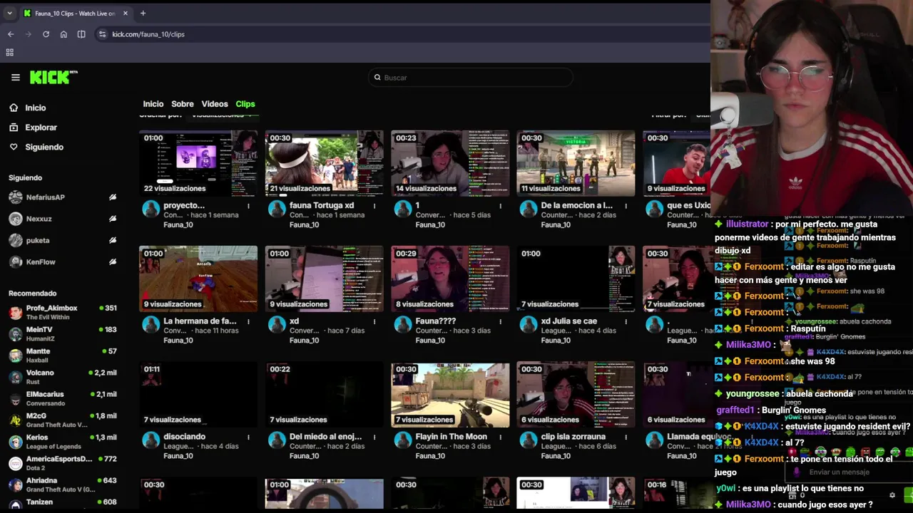This screenshot has width=913, height=513.
Task: Open followed channel puketa
Action: [x=38, y=240]
